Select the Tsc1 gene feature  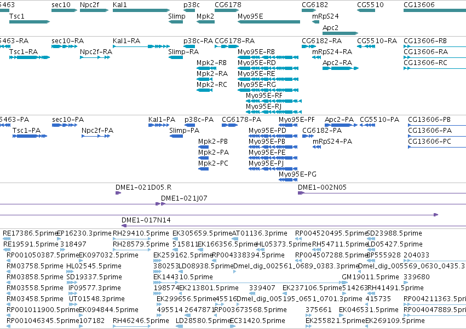click(x=30, y=22)
